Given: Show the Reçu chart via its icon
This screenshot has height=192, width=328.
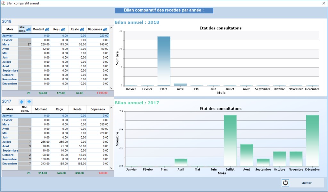Looking at the screenshot, I should [65, 29].
